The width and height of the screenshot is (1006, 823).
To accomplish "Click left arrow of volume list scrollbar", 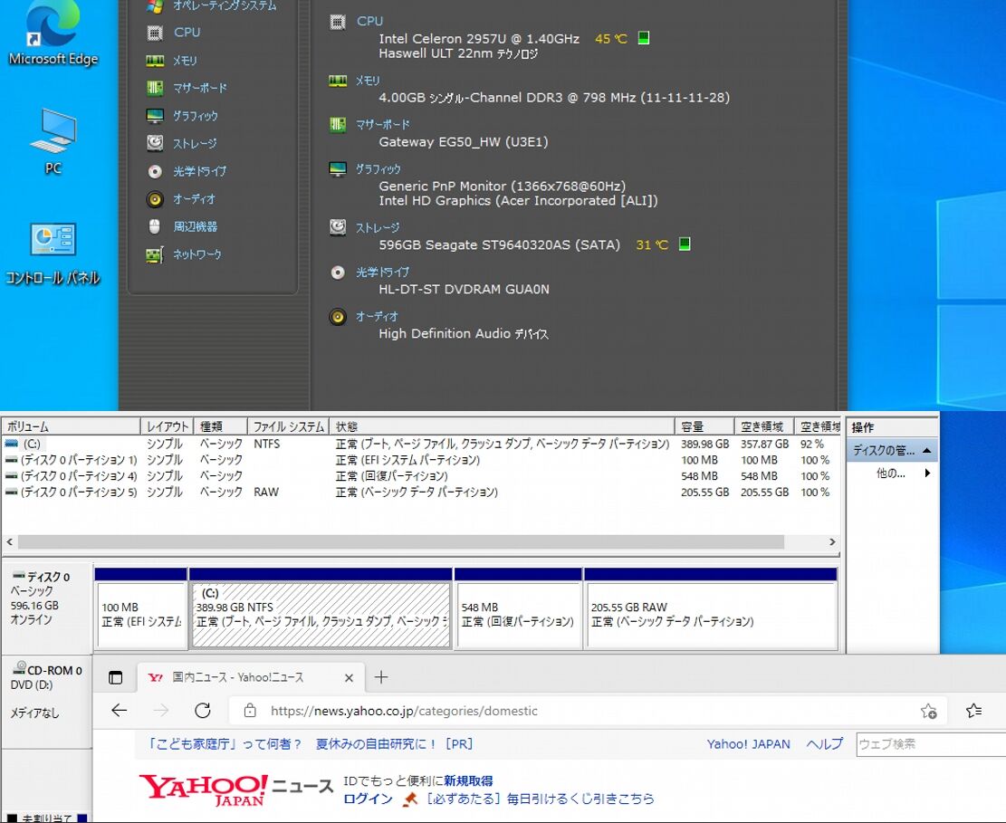I will (x=10, y=542).
